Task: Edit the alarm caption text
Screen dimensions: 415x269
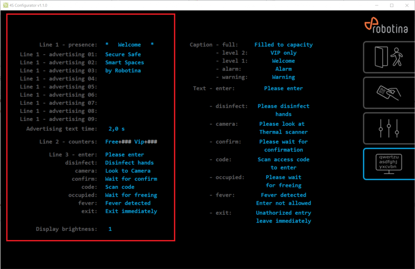Action: click(x=283, y=69)
